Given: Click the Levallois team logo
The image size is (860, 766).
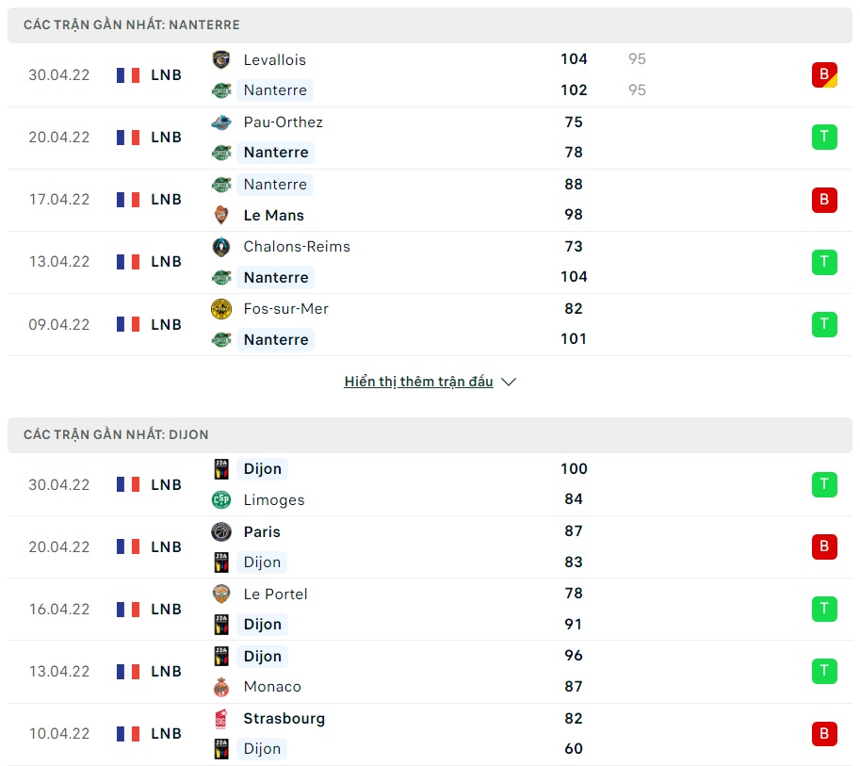Looking at the screenshot, I should (221, 59).
